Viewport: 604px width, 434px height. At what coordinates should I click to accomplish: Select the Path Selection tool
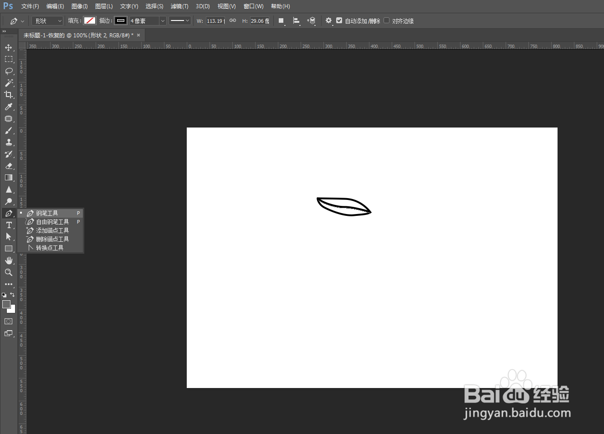[9, 237]
